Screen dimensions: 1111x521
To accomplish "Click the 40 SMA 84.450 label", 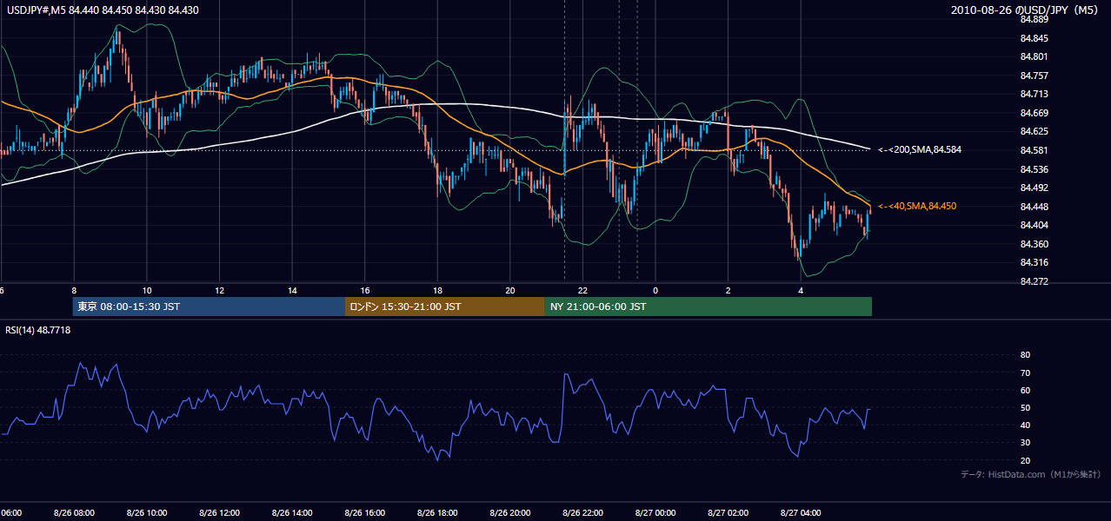I will click(917, 206).
